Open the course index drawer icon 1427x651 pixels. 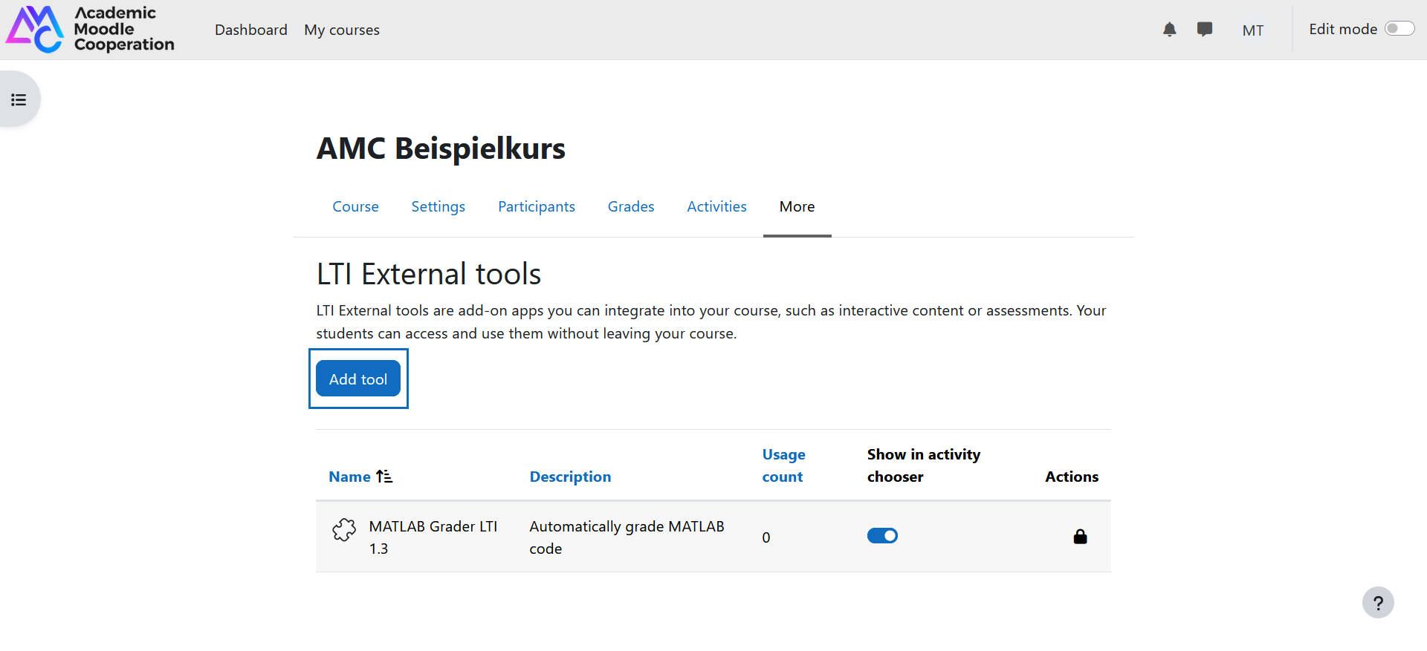(19, 99)
